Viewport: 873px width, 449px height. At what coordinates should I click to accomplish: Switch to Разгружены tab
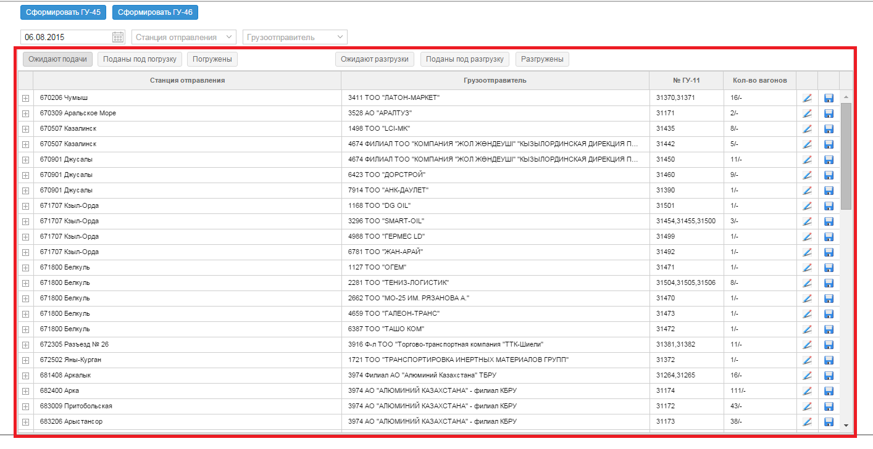542,59
